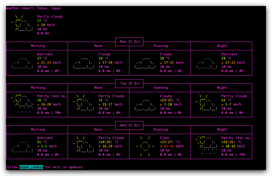Click the '2-3 km/h' wind speed
Image resolution: width=272 pixels, height=176 pixels.
49,146
